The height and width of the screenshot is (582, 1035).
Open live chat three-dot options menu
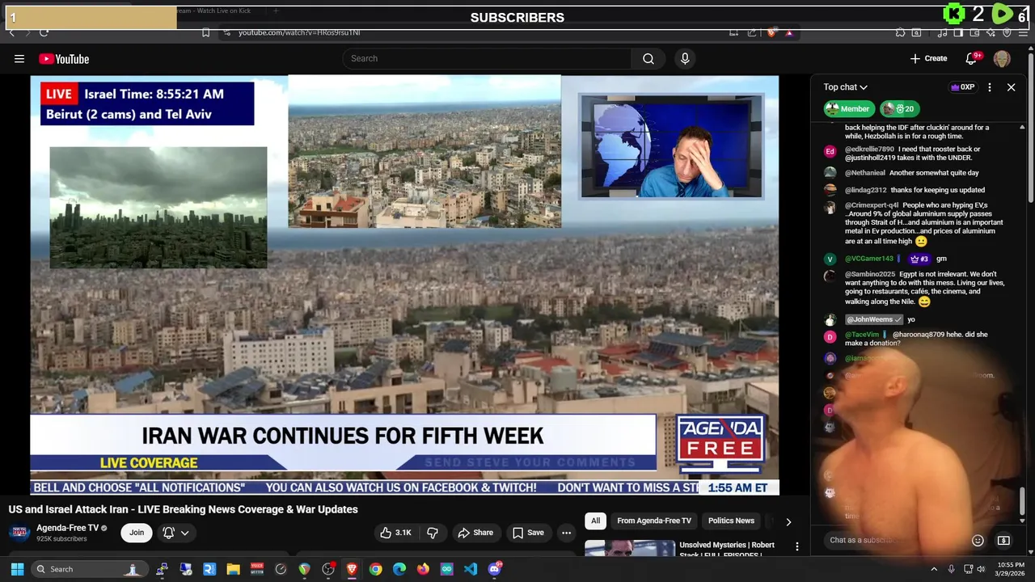[990, 87]
